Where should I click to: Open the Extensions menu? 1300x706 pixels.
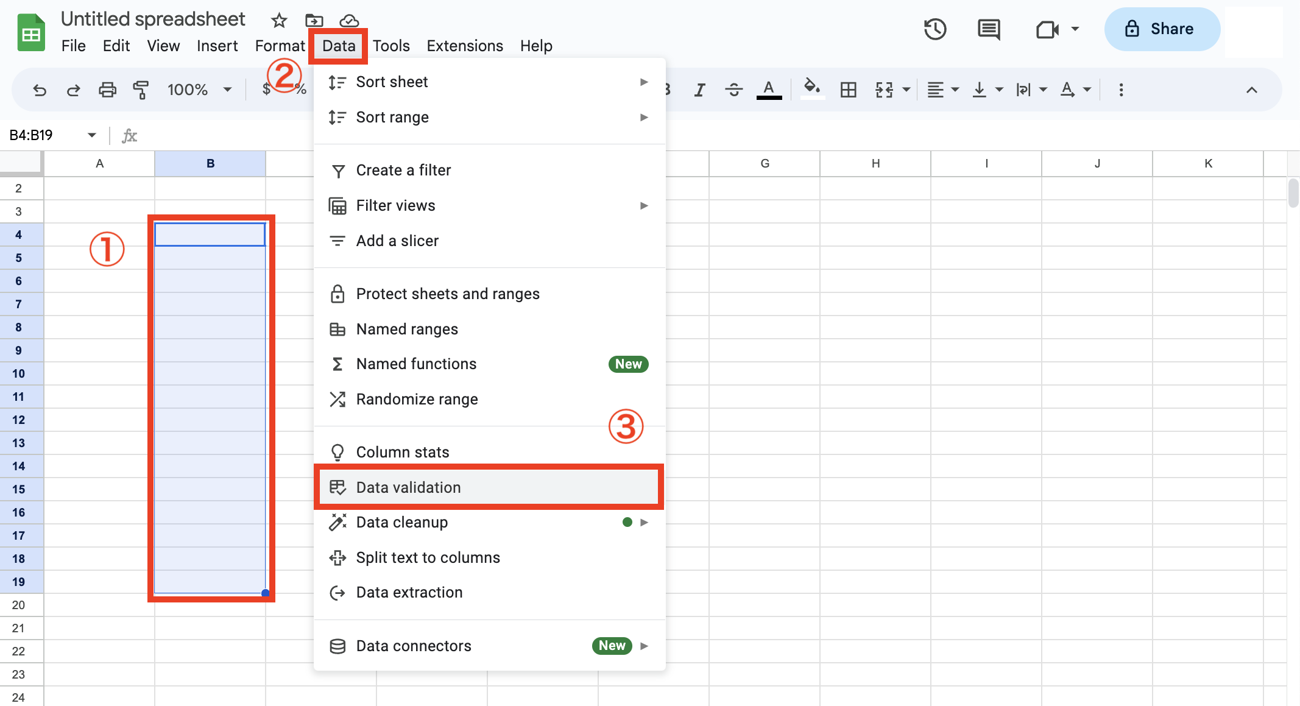(x=464, y=46)
